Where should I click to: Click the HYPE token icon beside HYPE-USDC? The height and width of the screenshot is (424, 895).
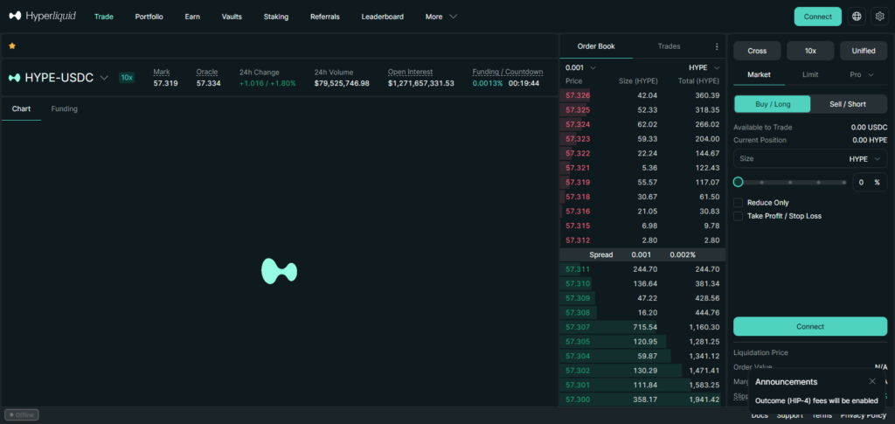[14, 78]
